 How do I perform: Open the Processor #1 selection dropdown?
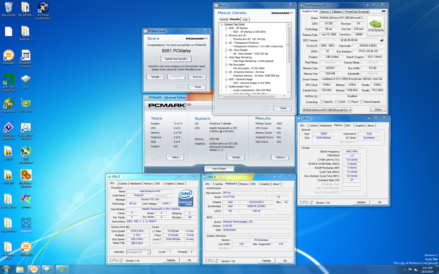139,252
